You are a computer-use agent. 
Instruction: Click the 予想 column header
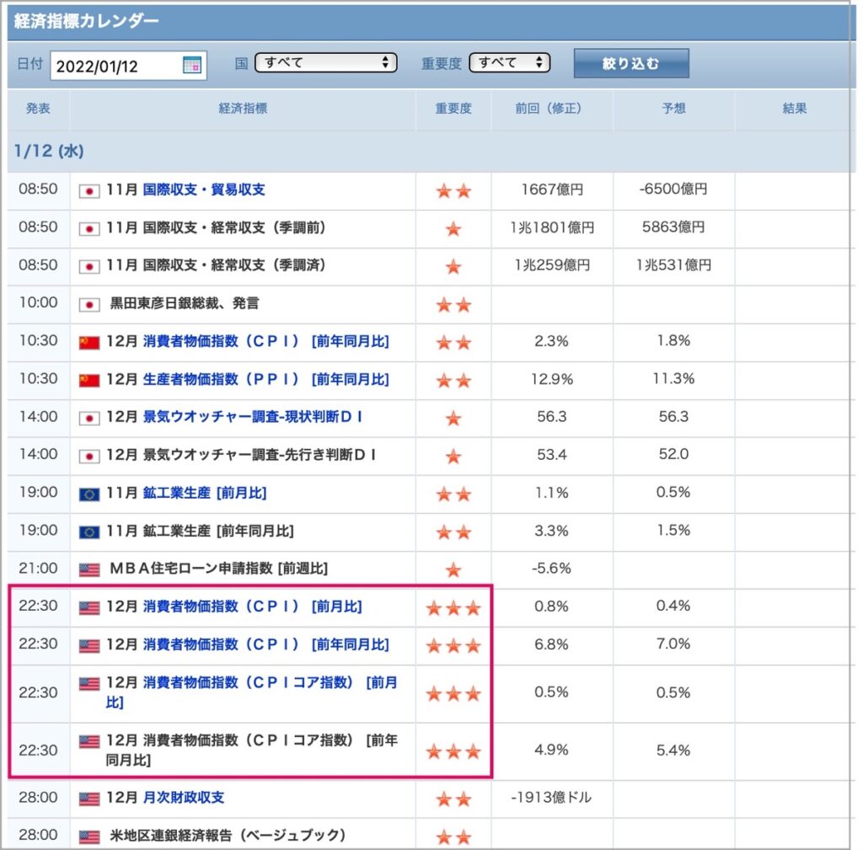click(x=673, y=108)
